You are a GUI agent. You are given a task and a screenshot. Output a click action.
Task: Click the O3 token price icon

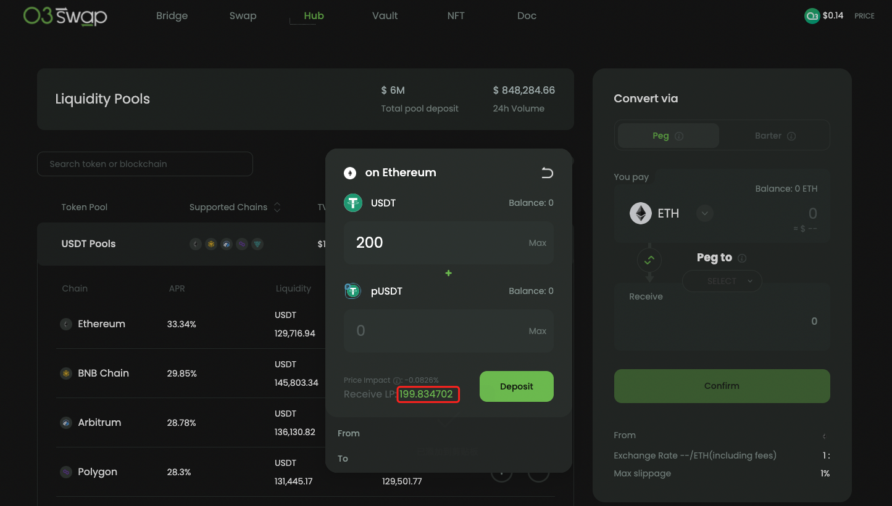tap(812, 16)
